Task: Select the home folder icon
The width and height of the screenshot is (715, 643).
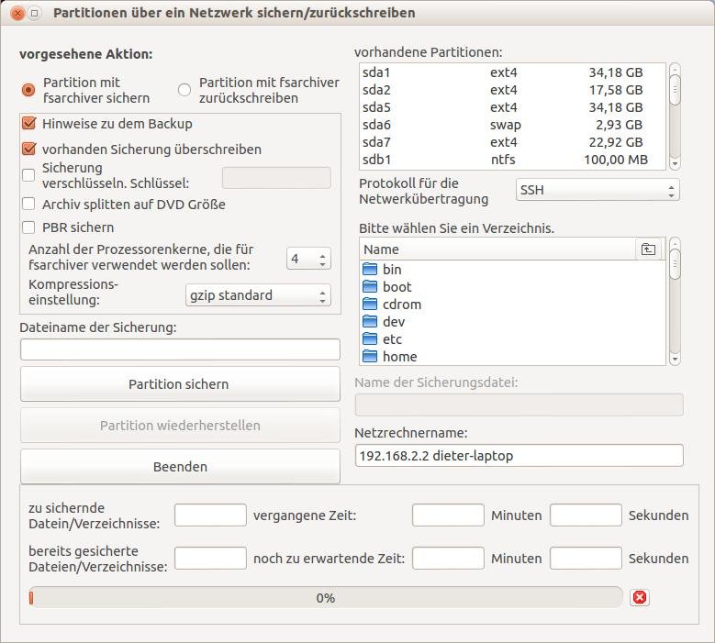Action: point(370,357)
